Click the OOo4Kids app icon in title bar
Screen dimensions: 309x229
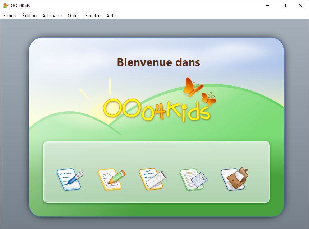click(x=6, y=5)
